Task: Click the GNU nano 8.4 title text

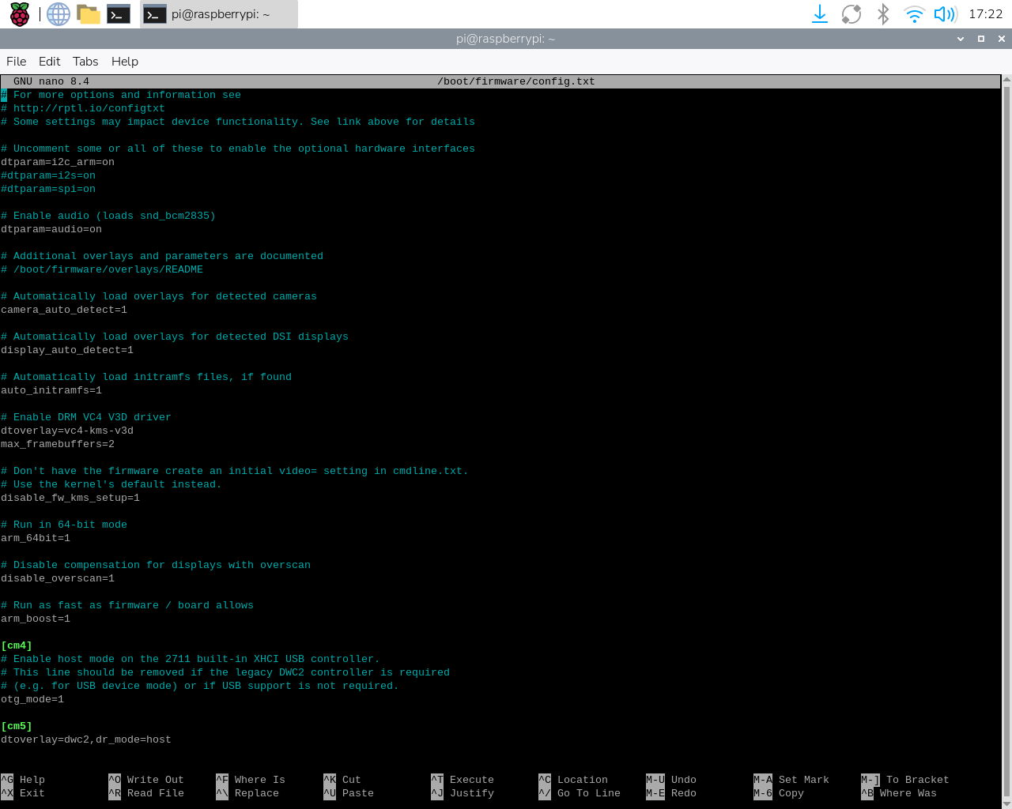Action: tap(51, 81)
